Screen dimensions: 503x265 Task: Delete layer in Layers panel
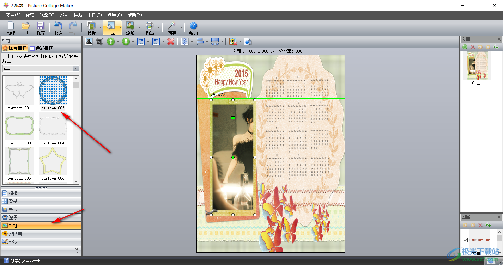tap(480, 225)
